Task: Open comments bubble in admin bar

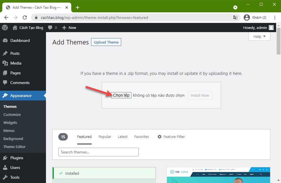Action: point(52,28)
